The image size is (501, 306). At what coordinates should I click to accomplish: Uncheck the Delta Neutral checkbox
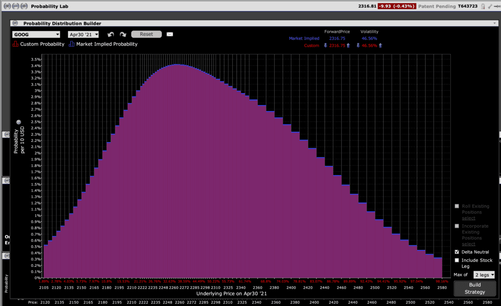point(457,252)
